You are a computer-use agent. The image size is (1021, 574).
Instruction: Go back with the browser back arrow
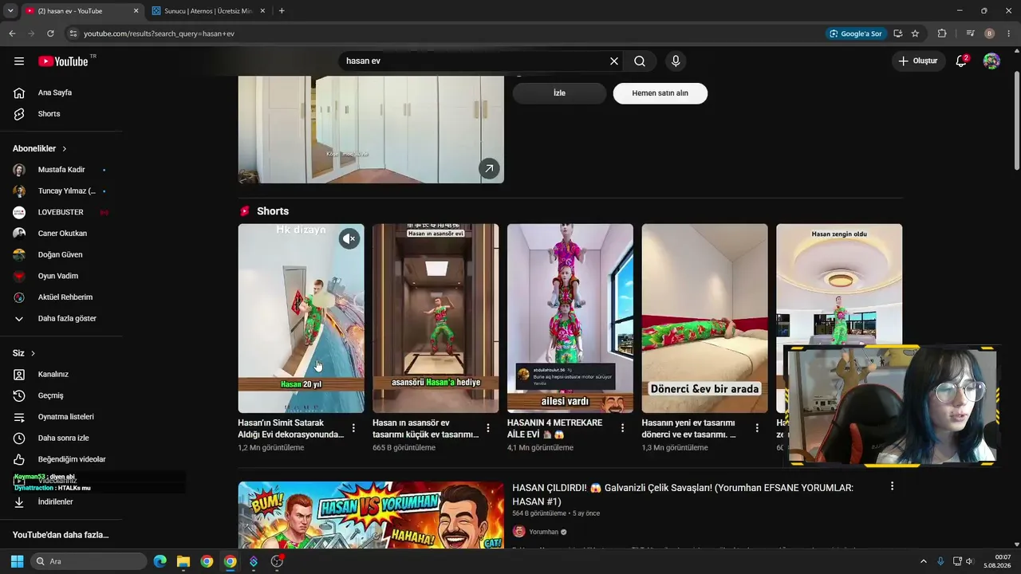click(12, 33)
